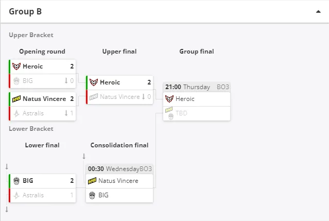Click Astralis logo in Opening round
This screenshot has width=329, height=221.
pos(16,113)
